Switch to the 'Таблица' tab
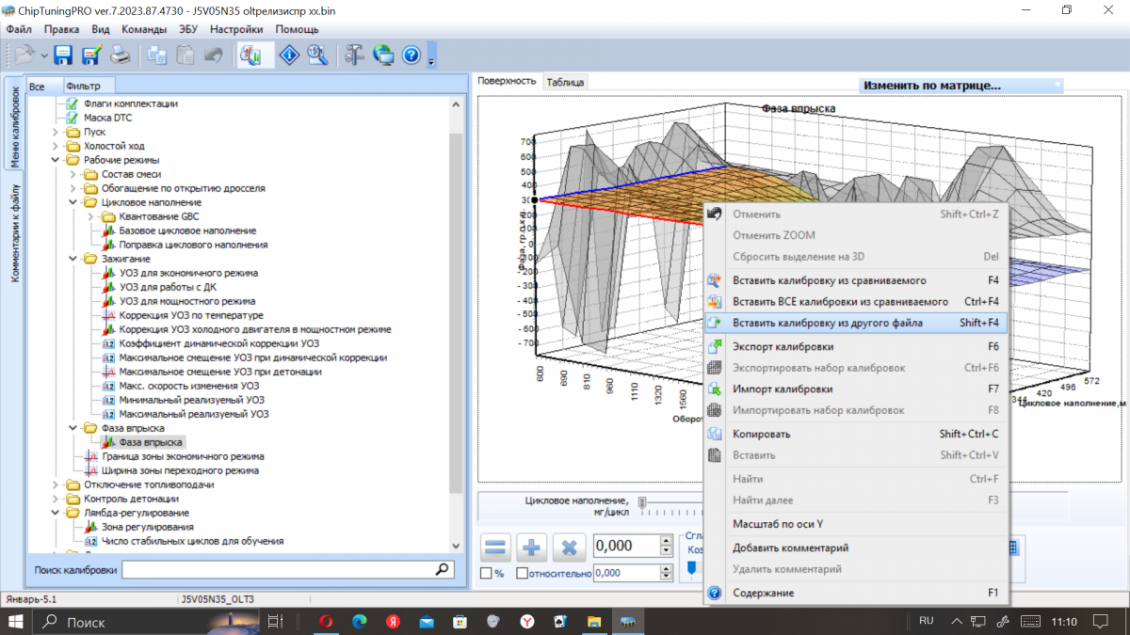Screen dimensions: 1130x635 click(x=565, y=82)
